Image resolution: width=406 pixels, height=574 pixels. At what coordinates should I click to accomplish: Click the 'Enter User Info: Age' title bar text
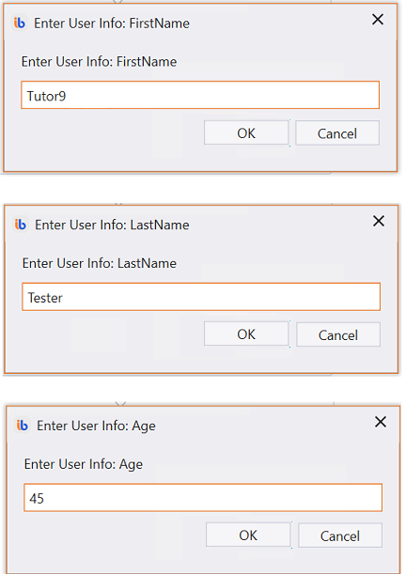(x=96, y=426)
